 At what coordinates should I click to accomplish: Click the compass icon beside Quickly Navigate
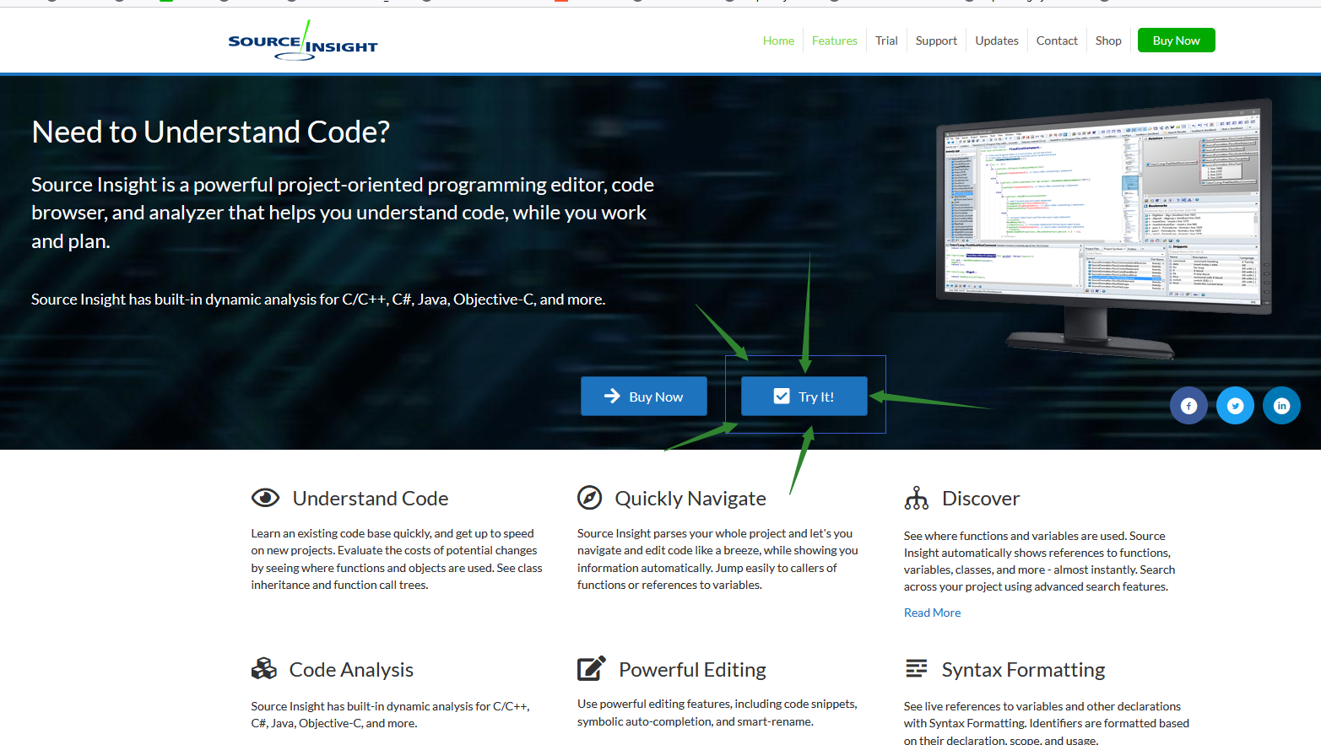click(x=589, y=498)
